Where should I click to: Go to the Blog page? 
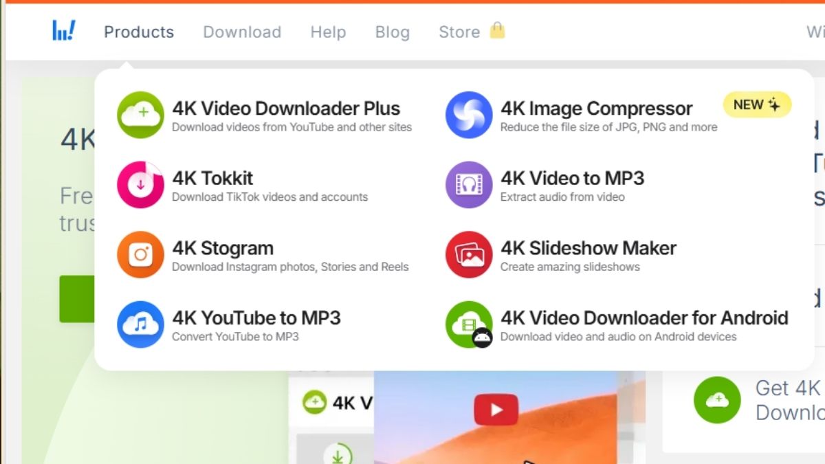[x=392, y=32]
